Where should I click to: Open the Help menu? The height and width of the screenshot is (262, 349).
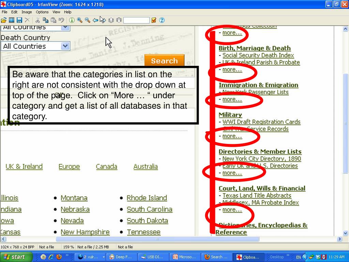tap(68, 12)
